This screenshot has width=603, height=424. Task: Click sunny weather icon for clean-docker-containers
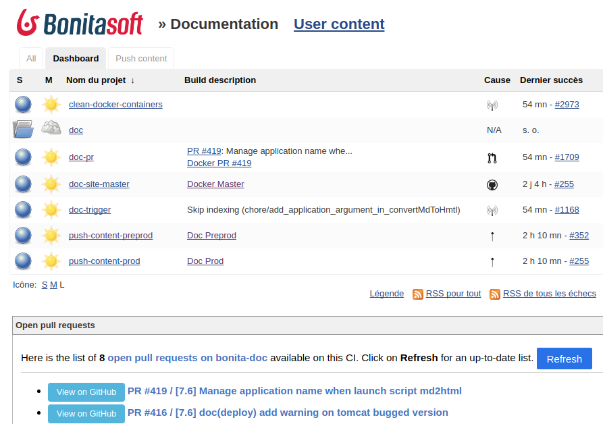click(51, 105)
